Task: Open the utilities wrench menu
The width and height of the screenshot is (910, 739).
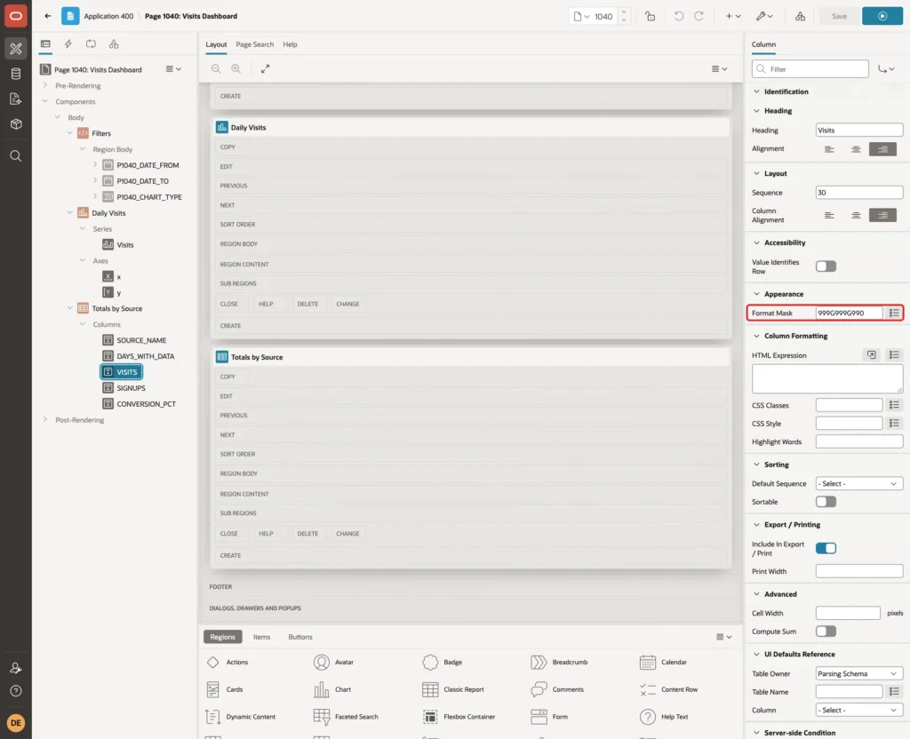Action: pos(764,16)
